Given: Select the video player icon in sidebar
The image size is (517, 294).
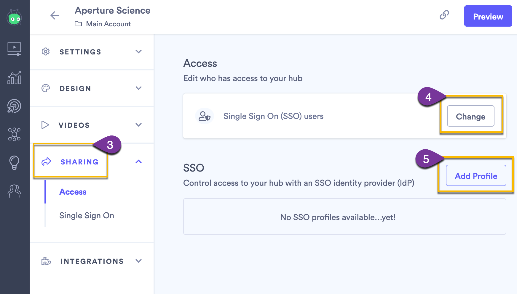Looking at the screenshot, I should [x=14, y=49].
